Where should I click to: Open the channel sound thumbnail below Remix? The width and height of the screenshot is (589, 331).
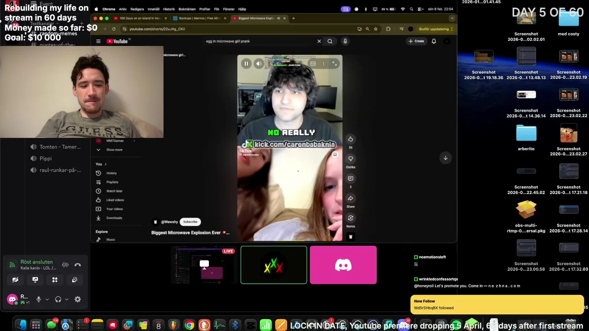351,237
